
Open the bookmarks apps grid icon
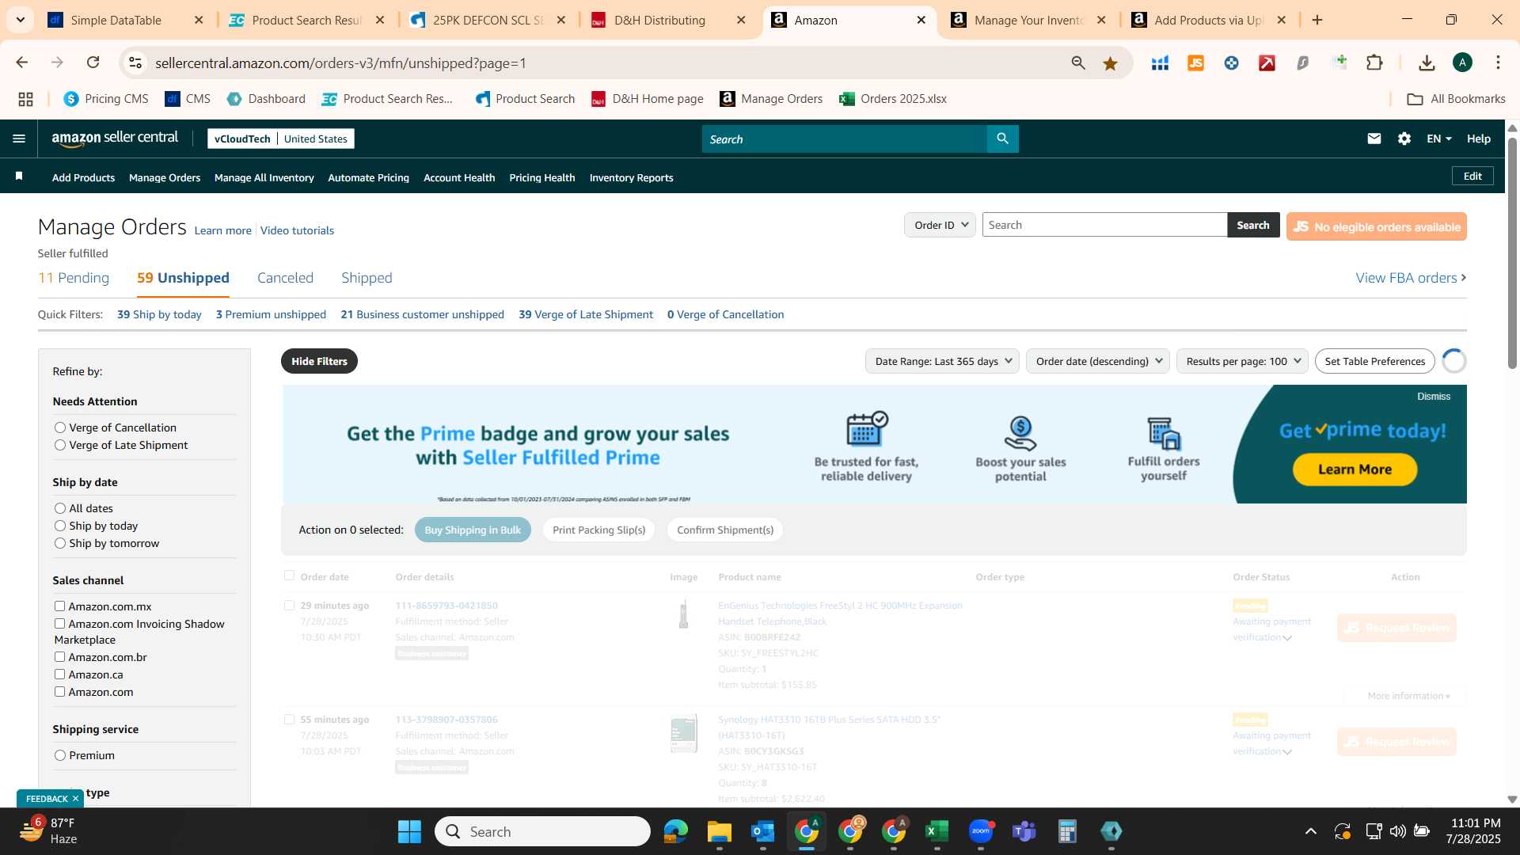point(25,99)
